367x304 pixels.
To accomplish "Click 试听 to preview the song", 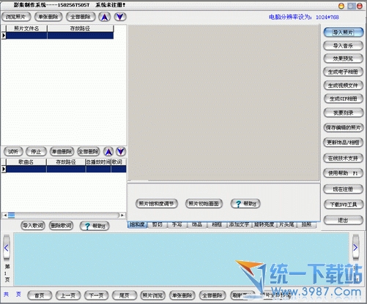I will tap(13, 152).
